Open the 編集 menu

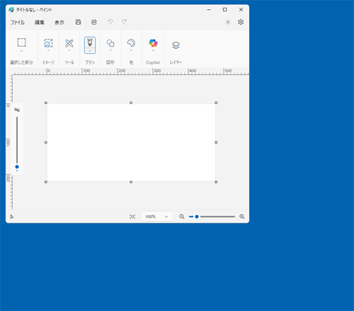coord(40,23)
